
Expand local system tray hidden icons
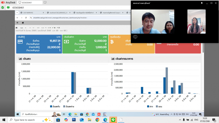coord(180,120)
